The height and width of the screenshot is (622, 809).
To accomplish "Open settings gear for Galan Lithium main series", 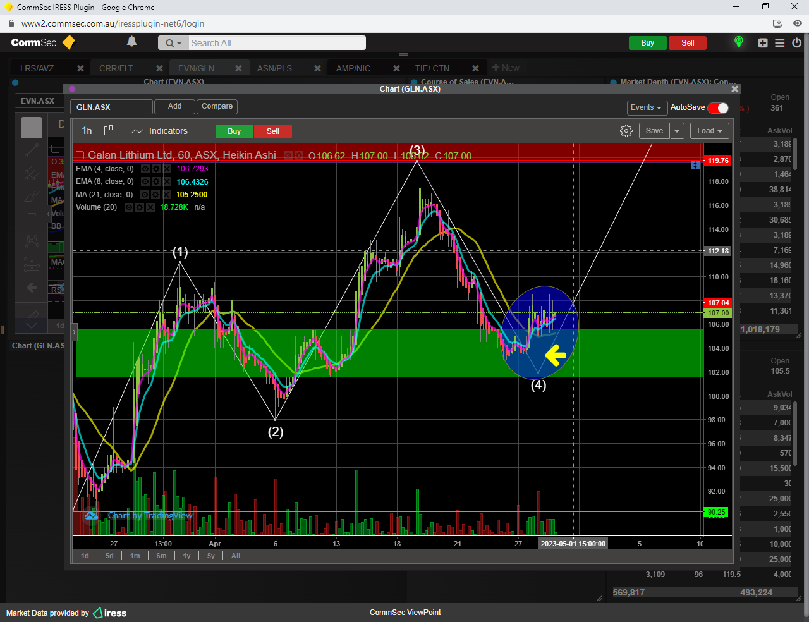I will pos(299,155).
